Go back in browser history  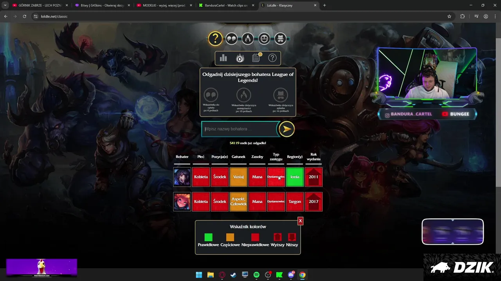click(5, 16)
